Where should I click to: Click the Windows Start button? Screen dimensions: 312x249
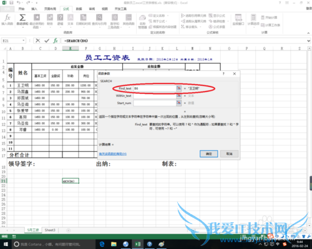point(6,244)
